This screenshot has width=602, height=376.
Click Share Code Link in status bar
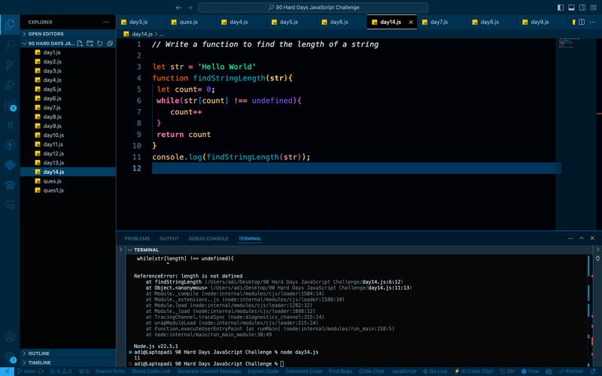click(x=151, y=371)
